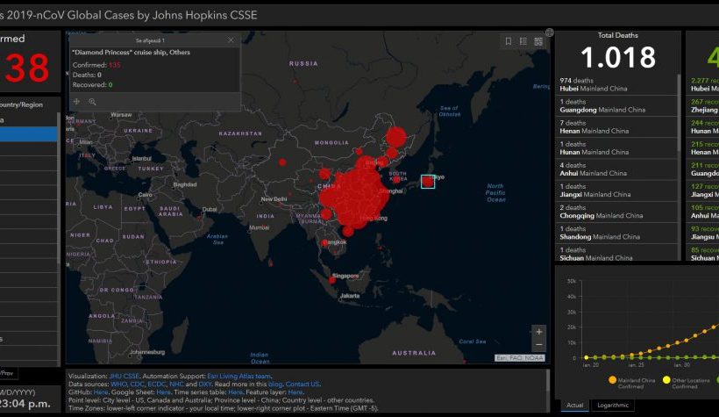The width and height of the screenshot is (719, 417).
Task: Select the Henan 7 deaths row
Action: (x=616, y=126)
